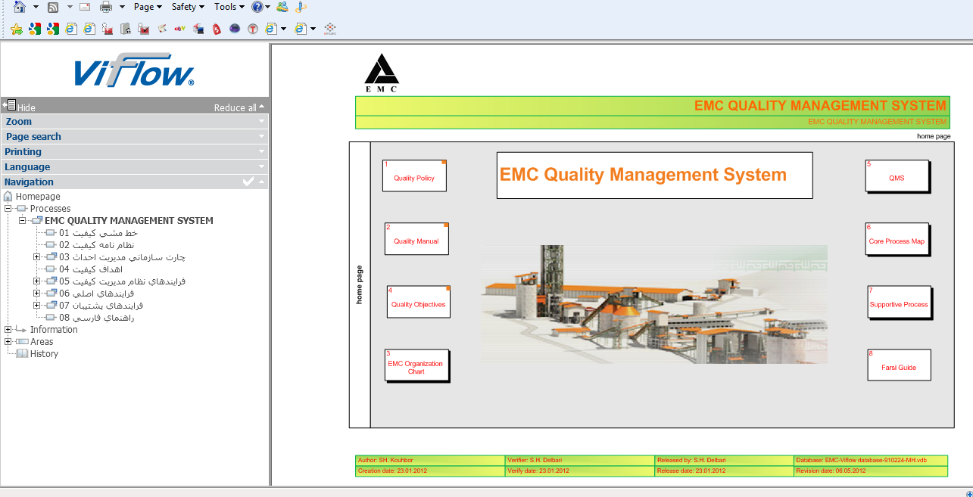
Task: Select History in the navigation tree
Action: (44, 354)
